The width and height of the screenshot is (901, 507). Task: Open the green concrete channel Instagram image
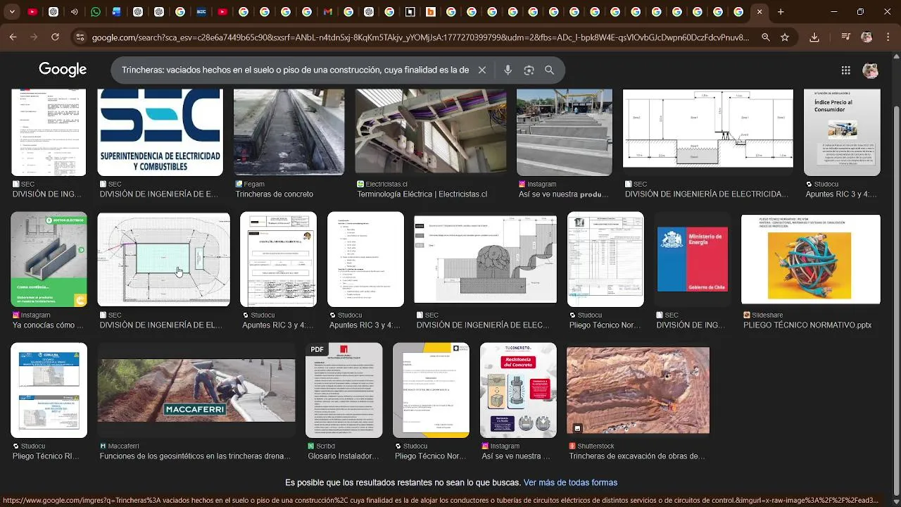[x=49, y=259]
